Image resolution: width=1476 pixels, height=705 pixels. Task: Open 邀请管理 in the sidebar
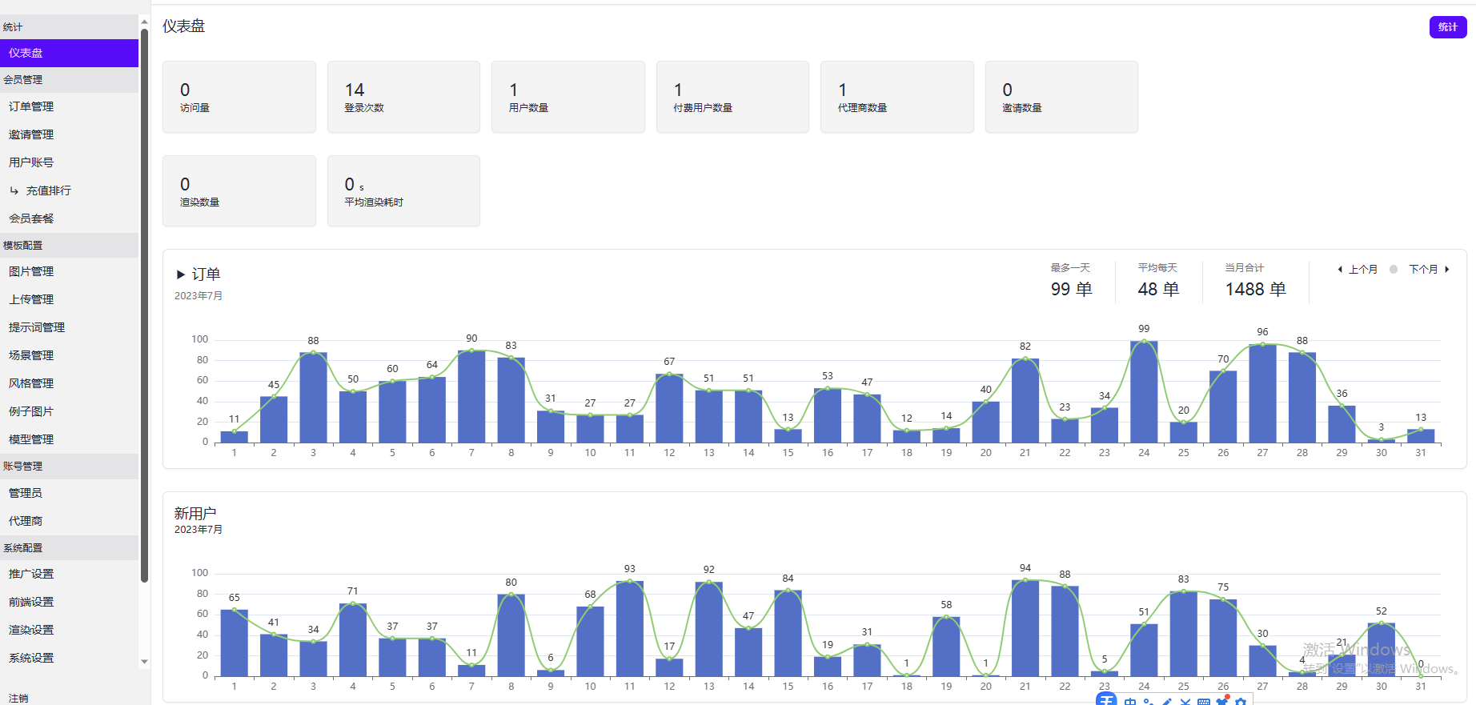[x=31, y=134]
